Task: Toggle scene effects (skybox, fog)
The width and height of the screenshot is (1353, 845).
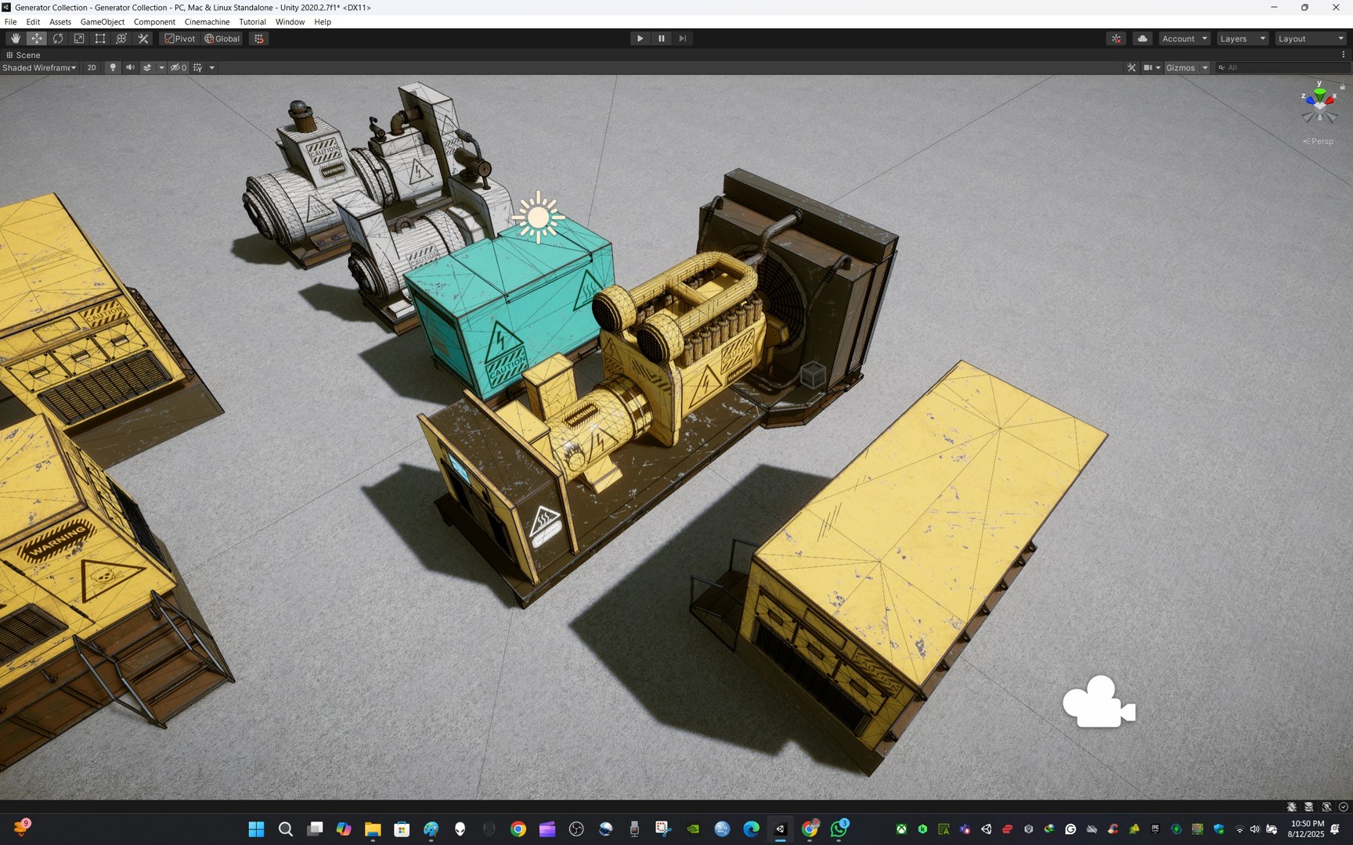Action: point(147,68)
